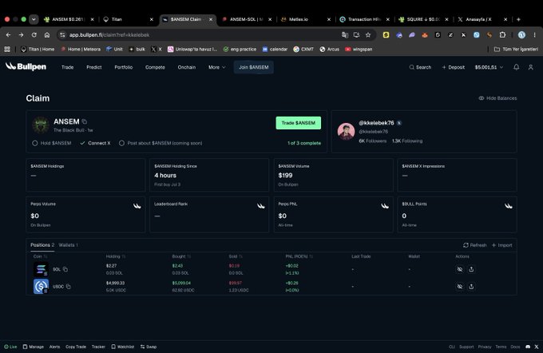Sort positions by Coin column
The width and height of the screenshot is (543, 353).
point(40,256)
